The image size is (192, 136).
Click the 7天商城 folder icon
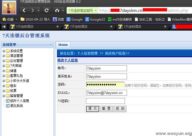point(8,66)
